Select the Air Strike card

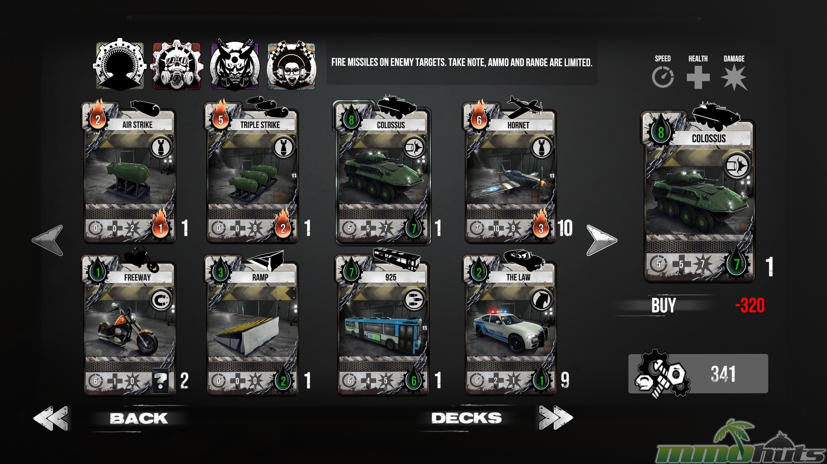coord(129,172)
